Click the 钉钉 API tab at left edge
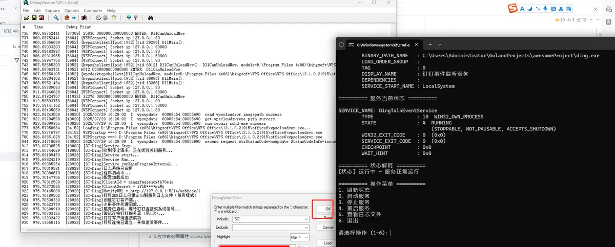Image resolution: width=615 pixels, height=247 pixels. coord(11,31)
